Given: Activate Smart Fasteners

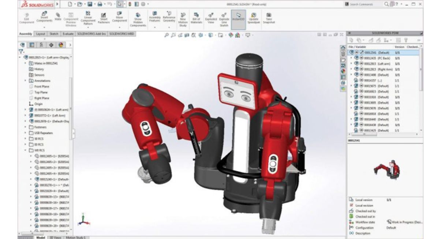Looking at the screenshot, I should pos(104,18).
